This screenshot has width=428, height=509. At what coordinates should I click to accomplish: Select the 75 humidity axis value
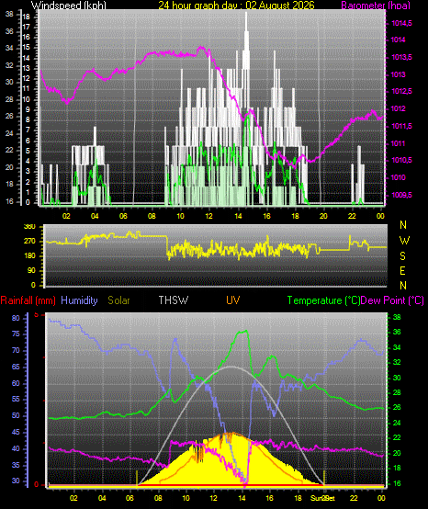click(x=16, y=334)
